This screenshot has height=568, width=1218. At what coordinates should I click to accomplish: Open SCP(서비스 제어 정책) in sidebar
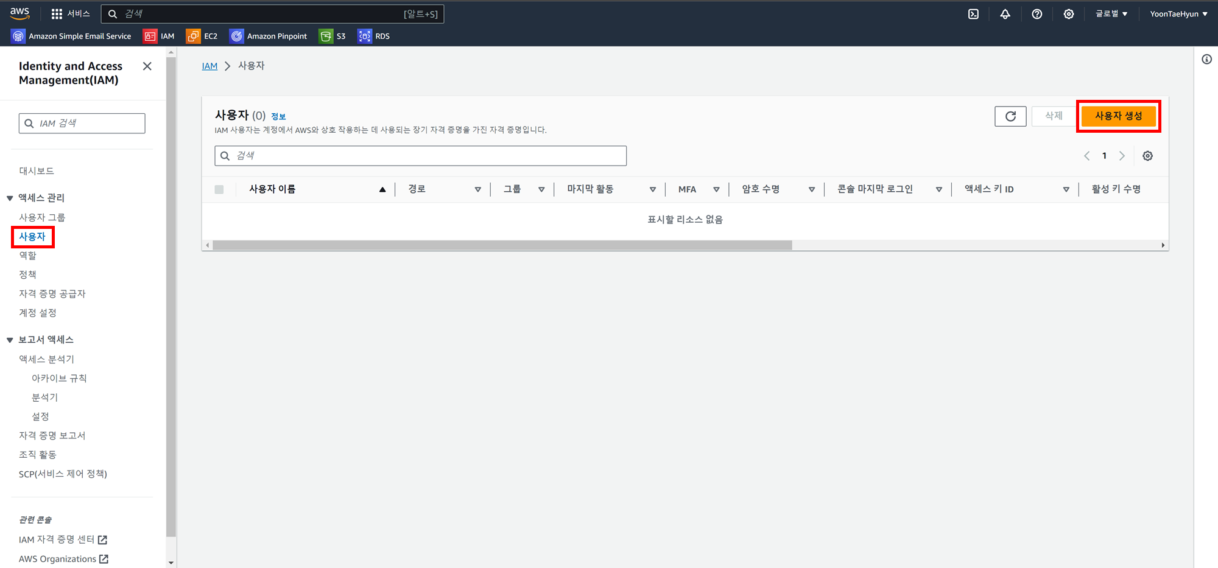pyautogui.click(x=63, y=474)
